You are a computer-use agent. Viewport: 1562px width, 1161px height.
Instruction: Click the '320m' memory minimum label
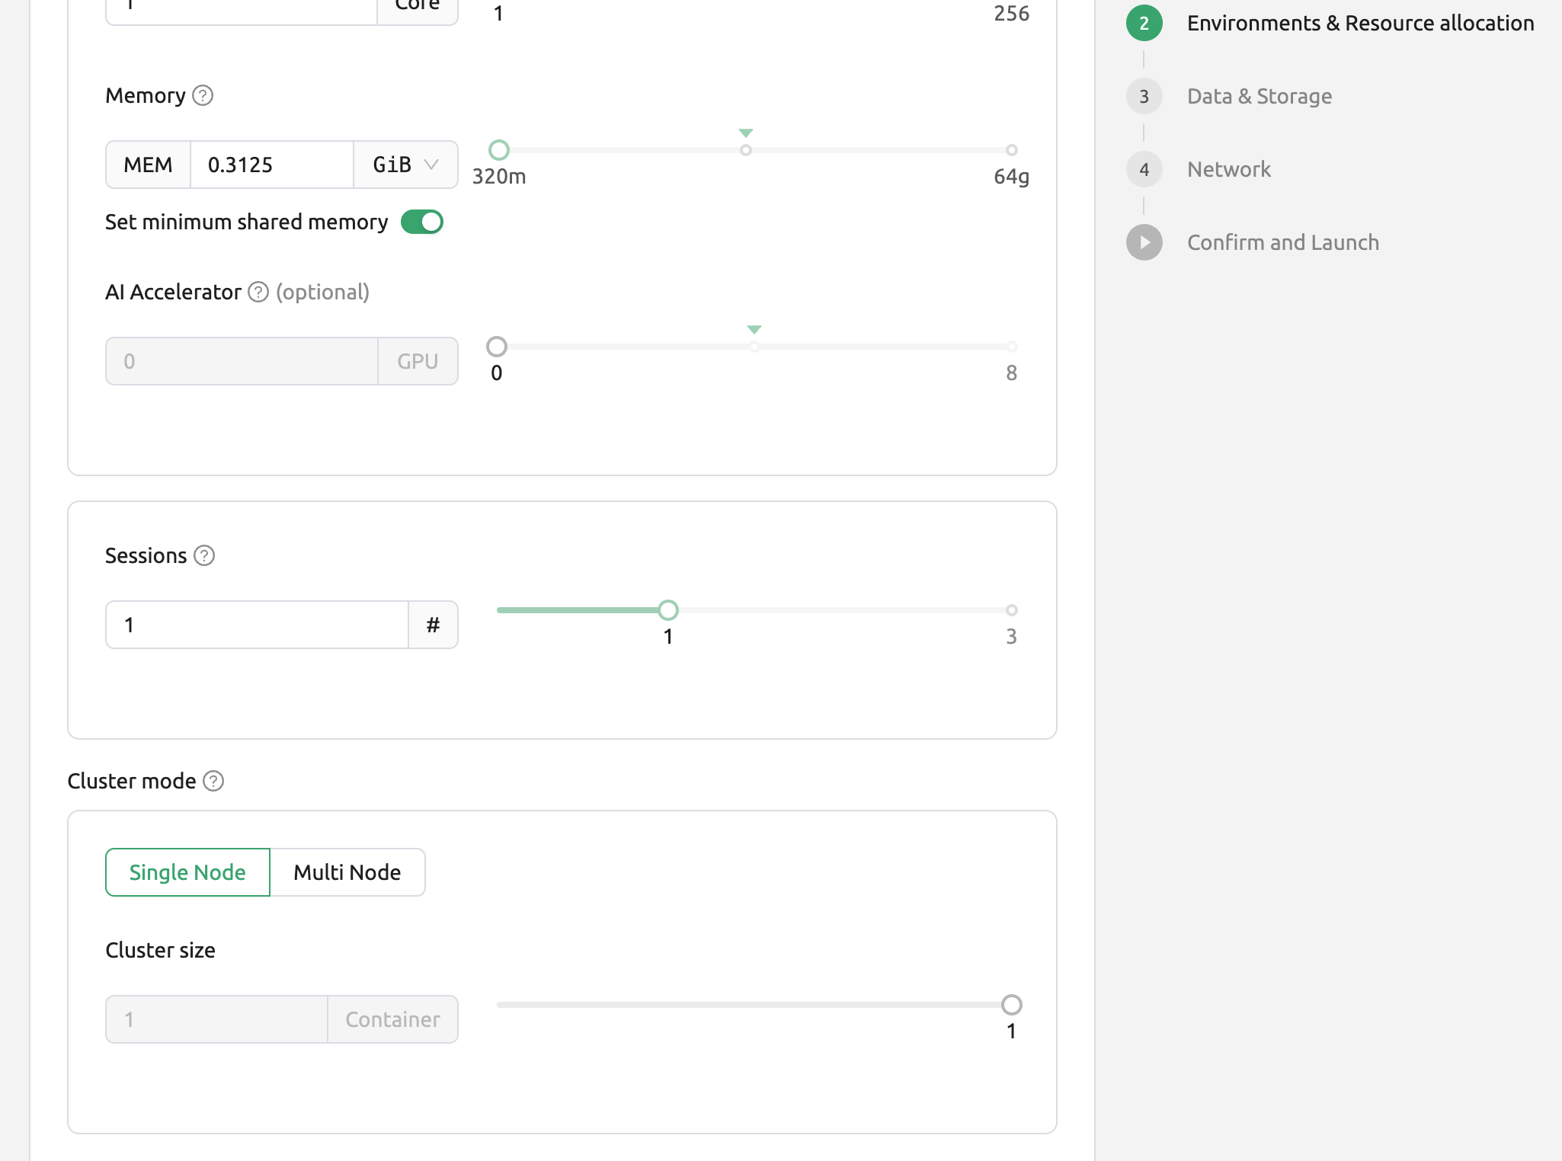point(499,176)
